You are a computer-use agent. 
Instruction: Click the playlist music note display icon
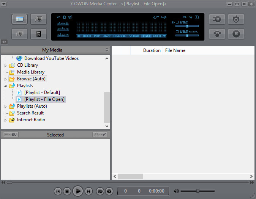[164, 17]
